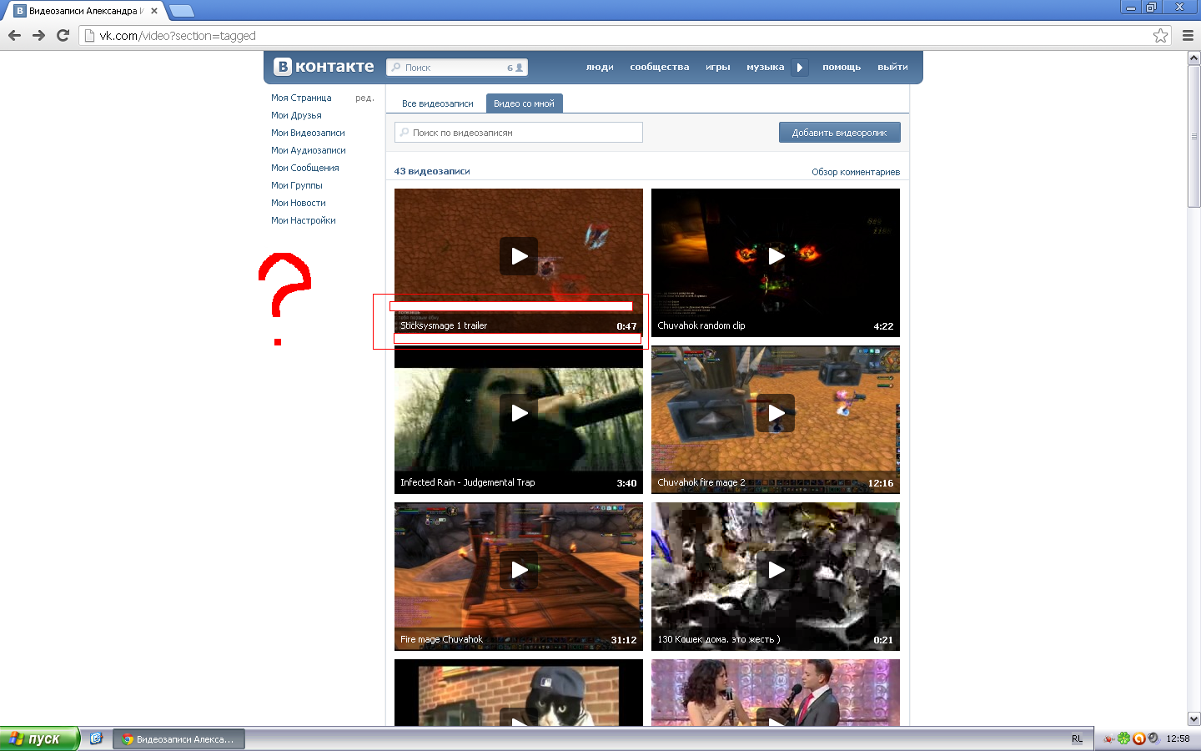Open the cat with cap video thumbnail
Image resolution: width=1201 pixels, height=751 pixels.
pyautogui.click(x=519, y=693)
